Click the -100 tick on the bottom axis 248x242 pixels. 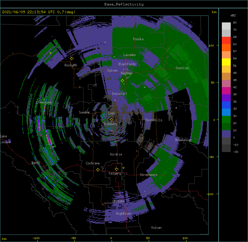coord(36,238)
